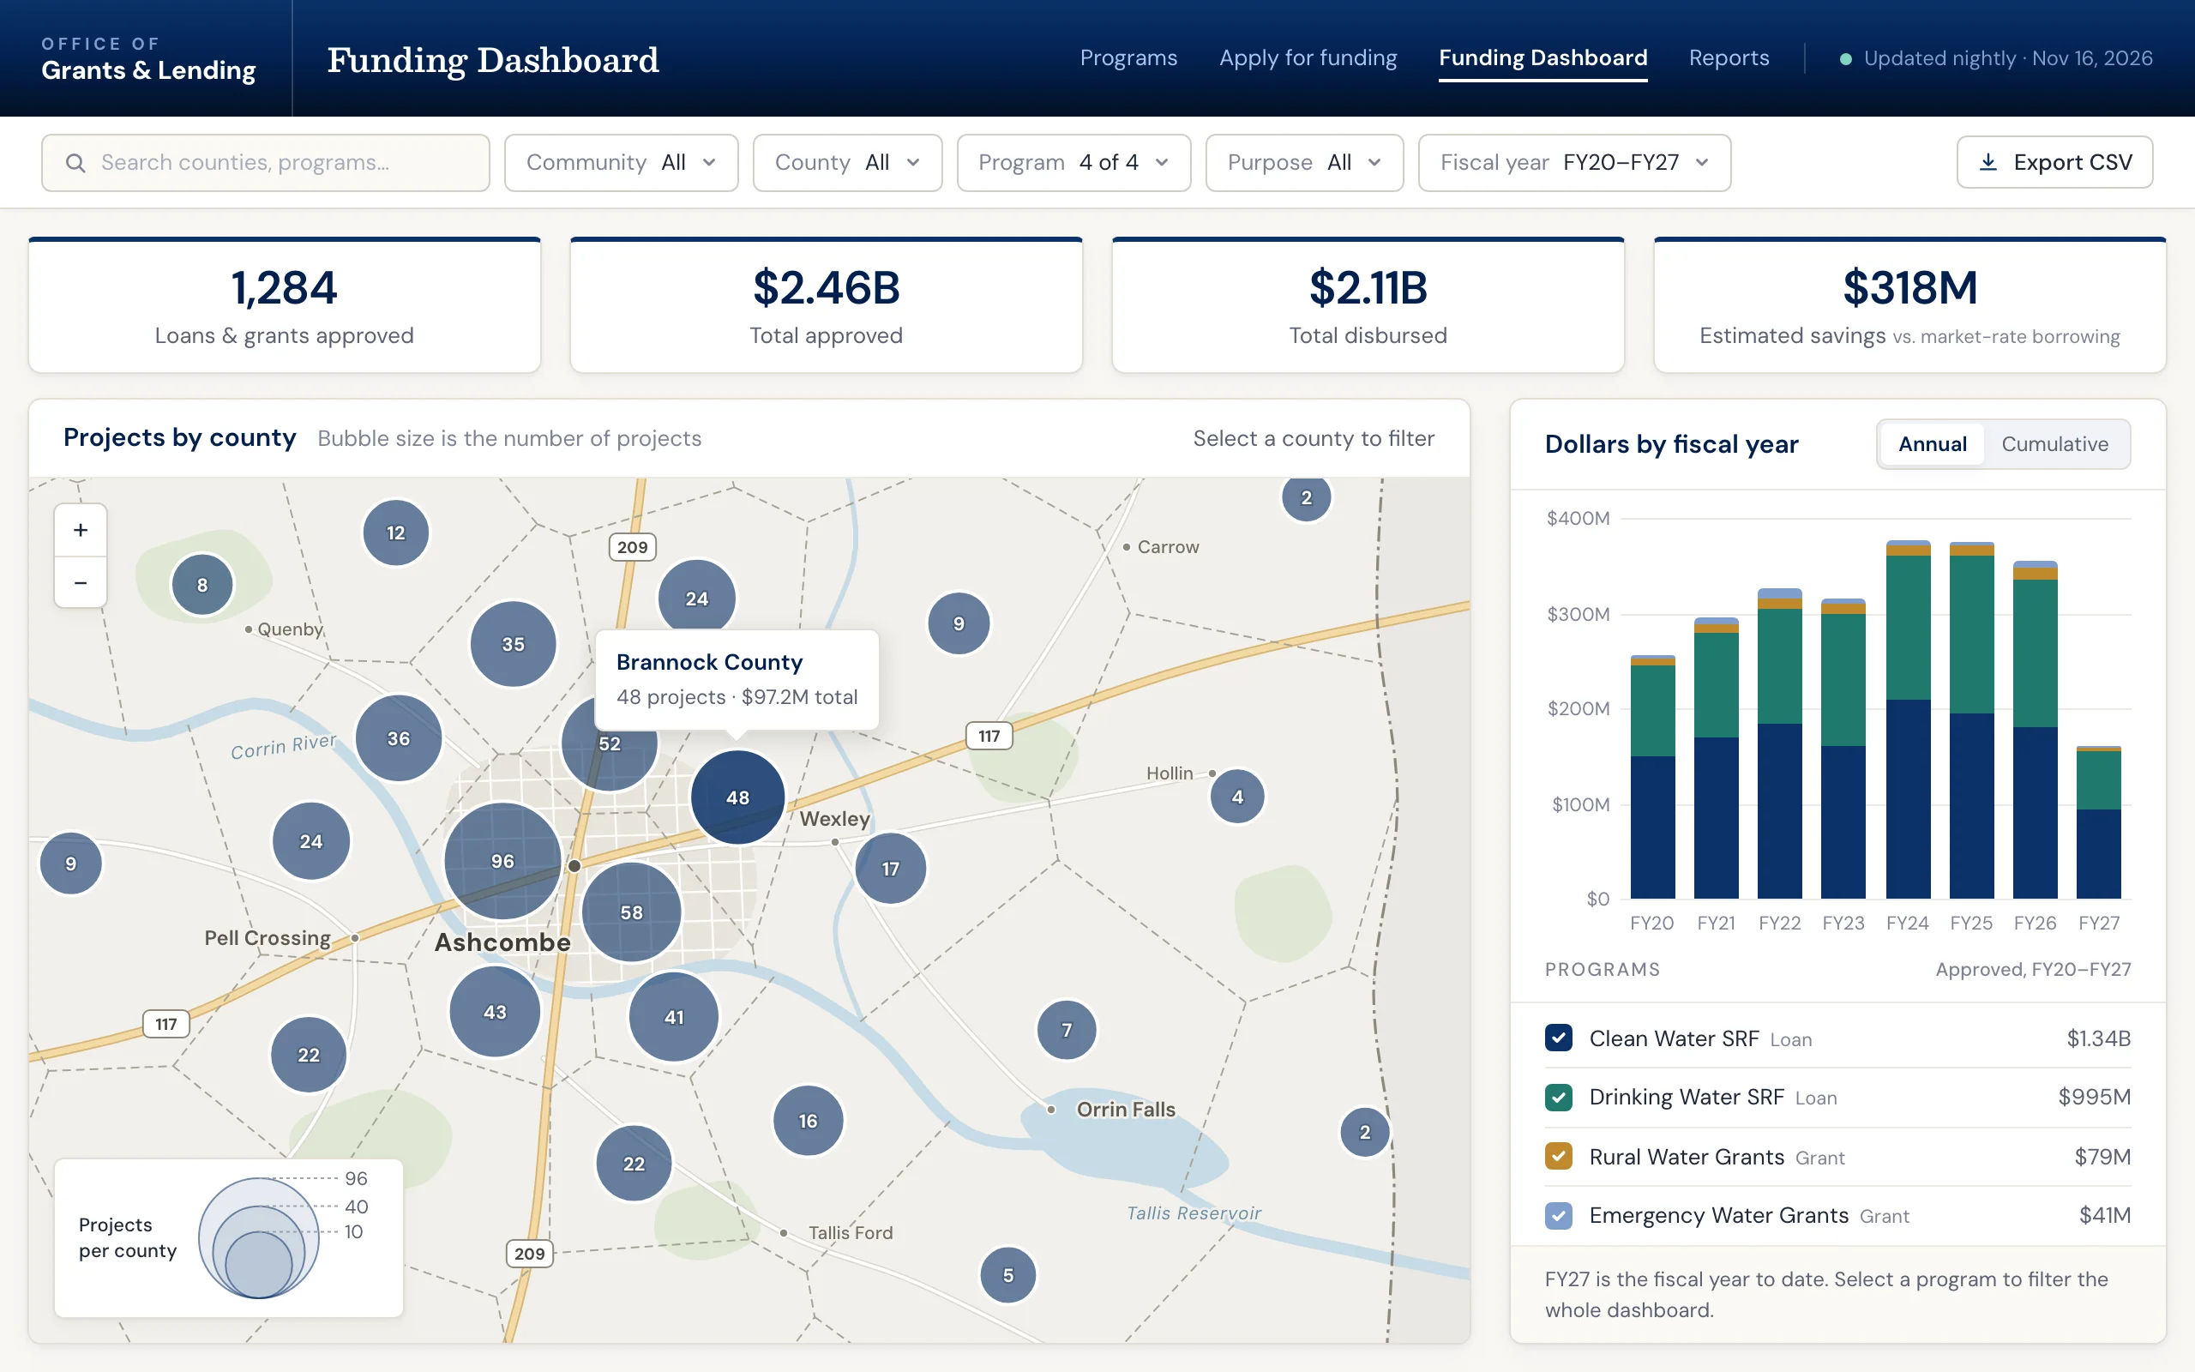Click the FY24 bar in the chart
Image resolution: width=2195 pixels, height=1372 pixels.
[1908, 719]
